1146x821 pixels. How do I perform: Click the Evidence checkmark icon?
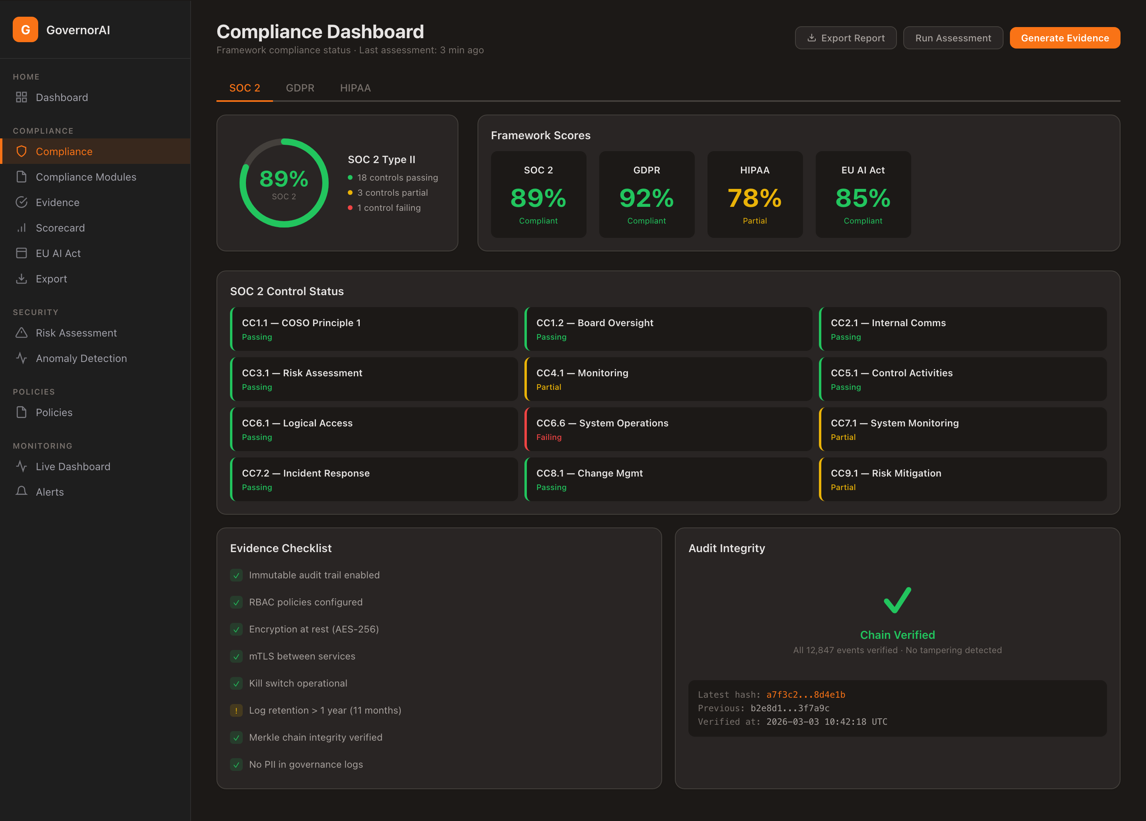[21, 202]
